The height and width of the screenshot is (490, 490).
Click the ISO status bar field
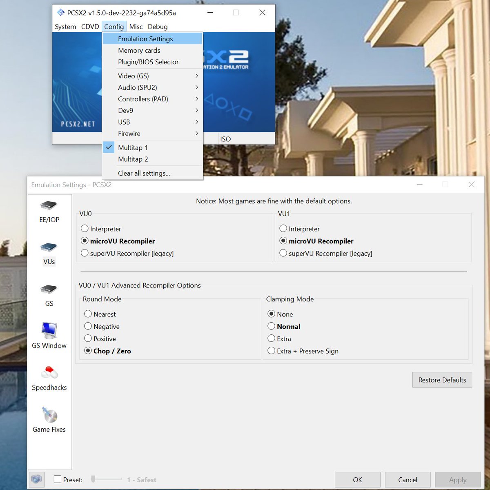[x=246, y=139]
